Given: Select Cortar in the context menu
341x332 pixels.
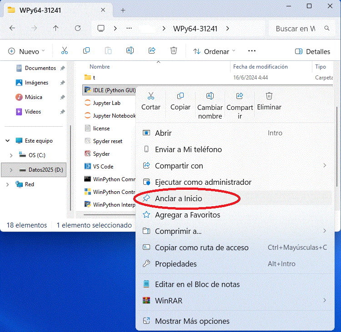Looking at the screenshot, I should coord(151,101).
